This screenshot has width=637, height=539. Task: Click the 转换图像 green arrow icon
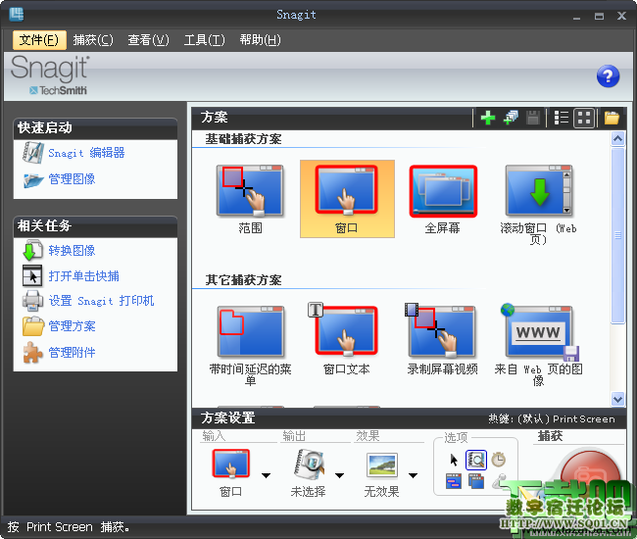point(32,250)
